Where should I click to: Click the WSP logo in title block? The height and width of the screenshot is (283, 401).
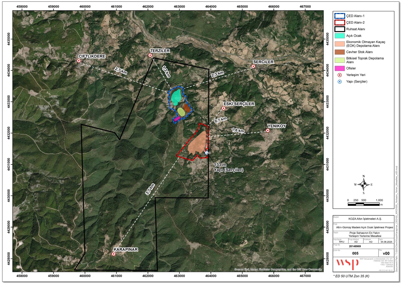pos(348,263)
